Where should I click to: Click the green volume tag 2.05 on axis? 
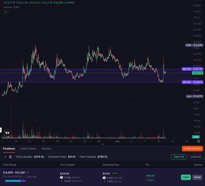click(x=196, y=137)
